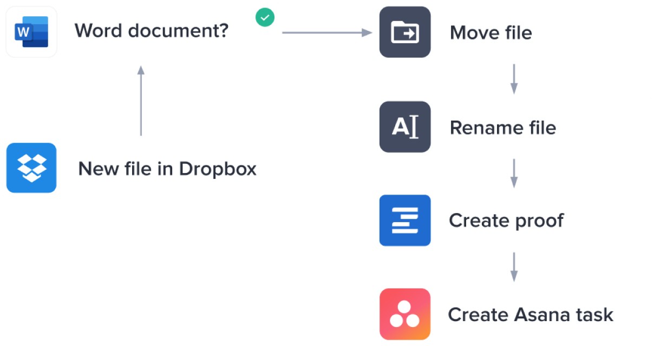Click the green checkmark badge

click(x=265, y=18)
